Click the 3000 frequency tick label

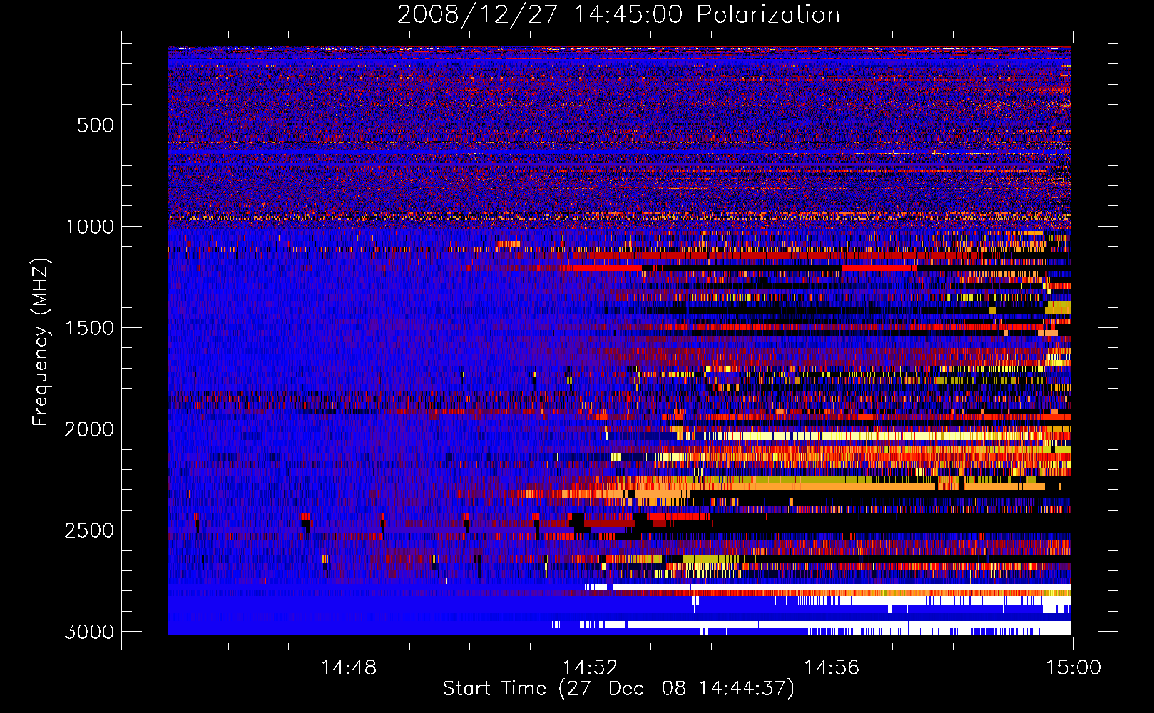click(x=89, y=632)
